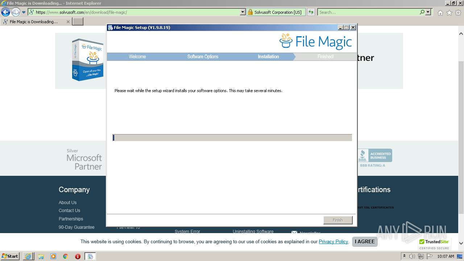
Task: Close the File Magic Setup window
Action: click(353, 28)
